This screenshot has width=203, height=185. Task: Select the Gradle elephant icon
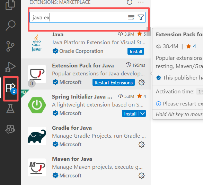(x=37, y=136)
